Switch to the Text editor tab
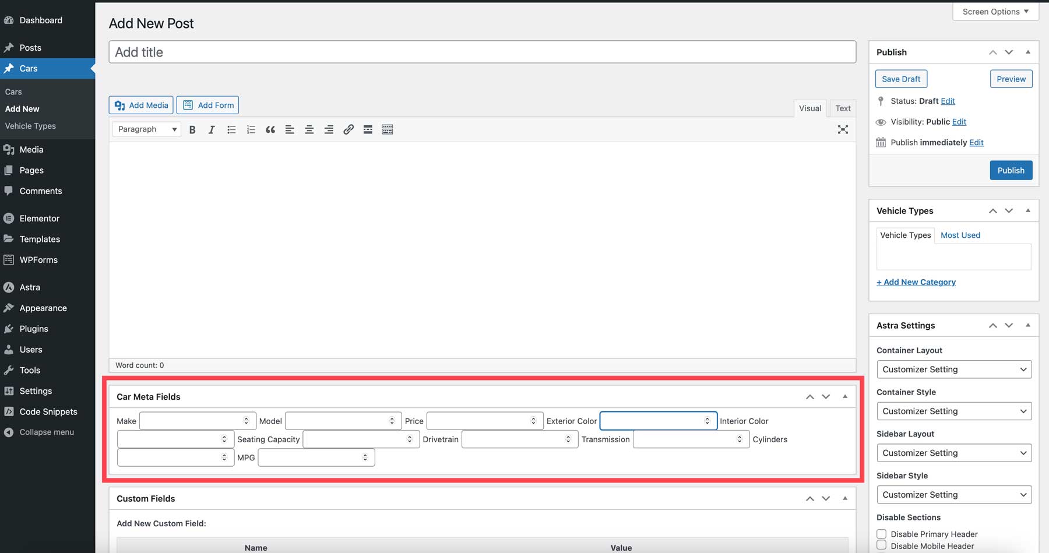 point(843,108)
